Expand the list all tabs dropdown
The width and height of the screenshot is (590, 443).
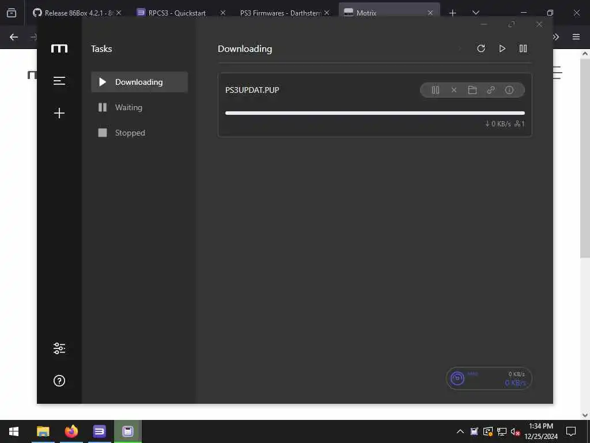(475, 13)
